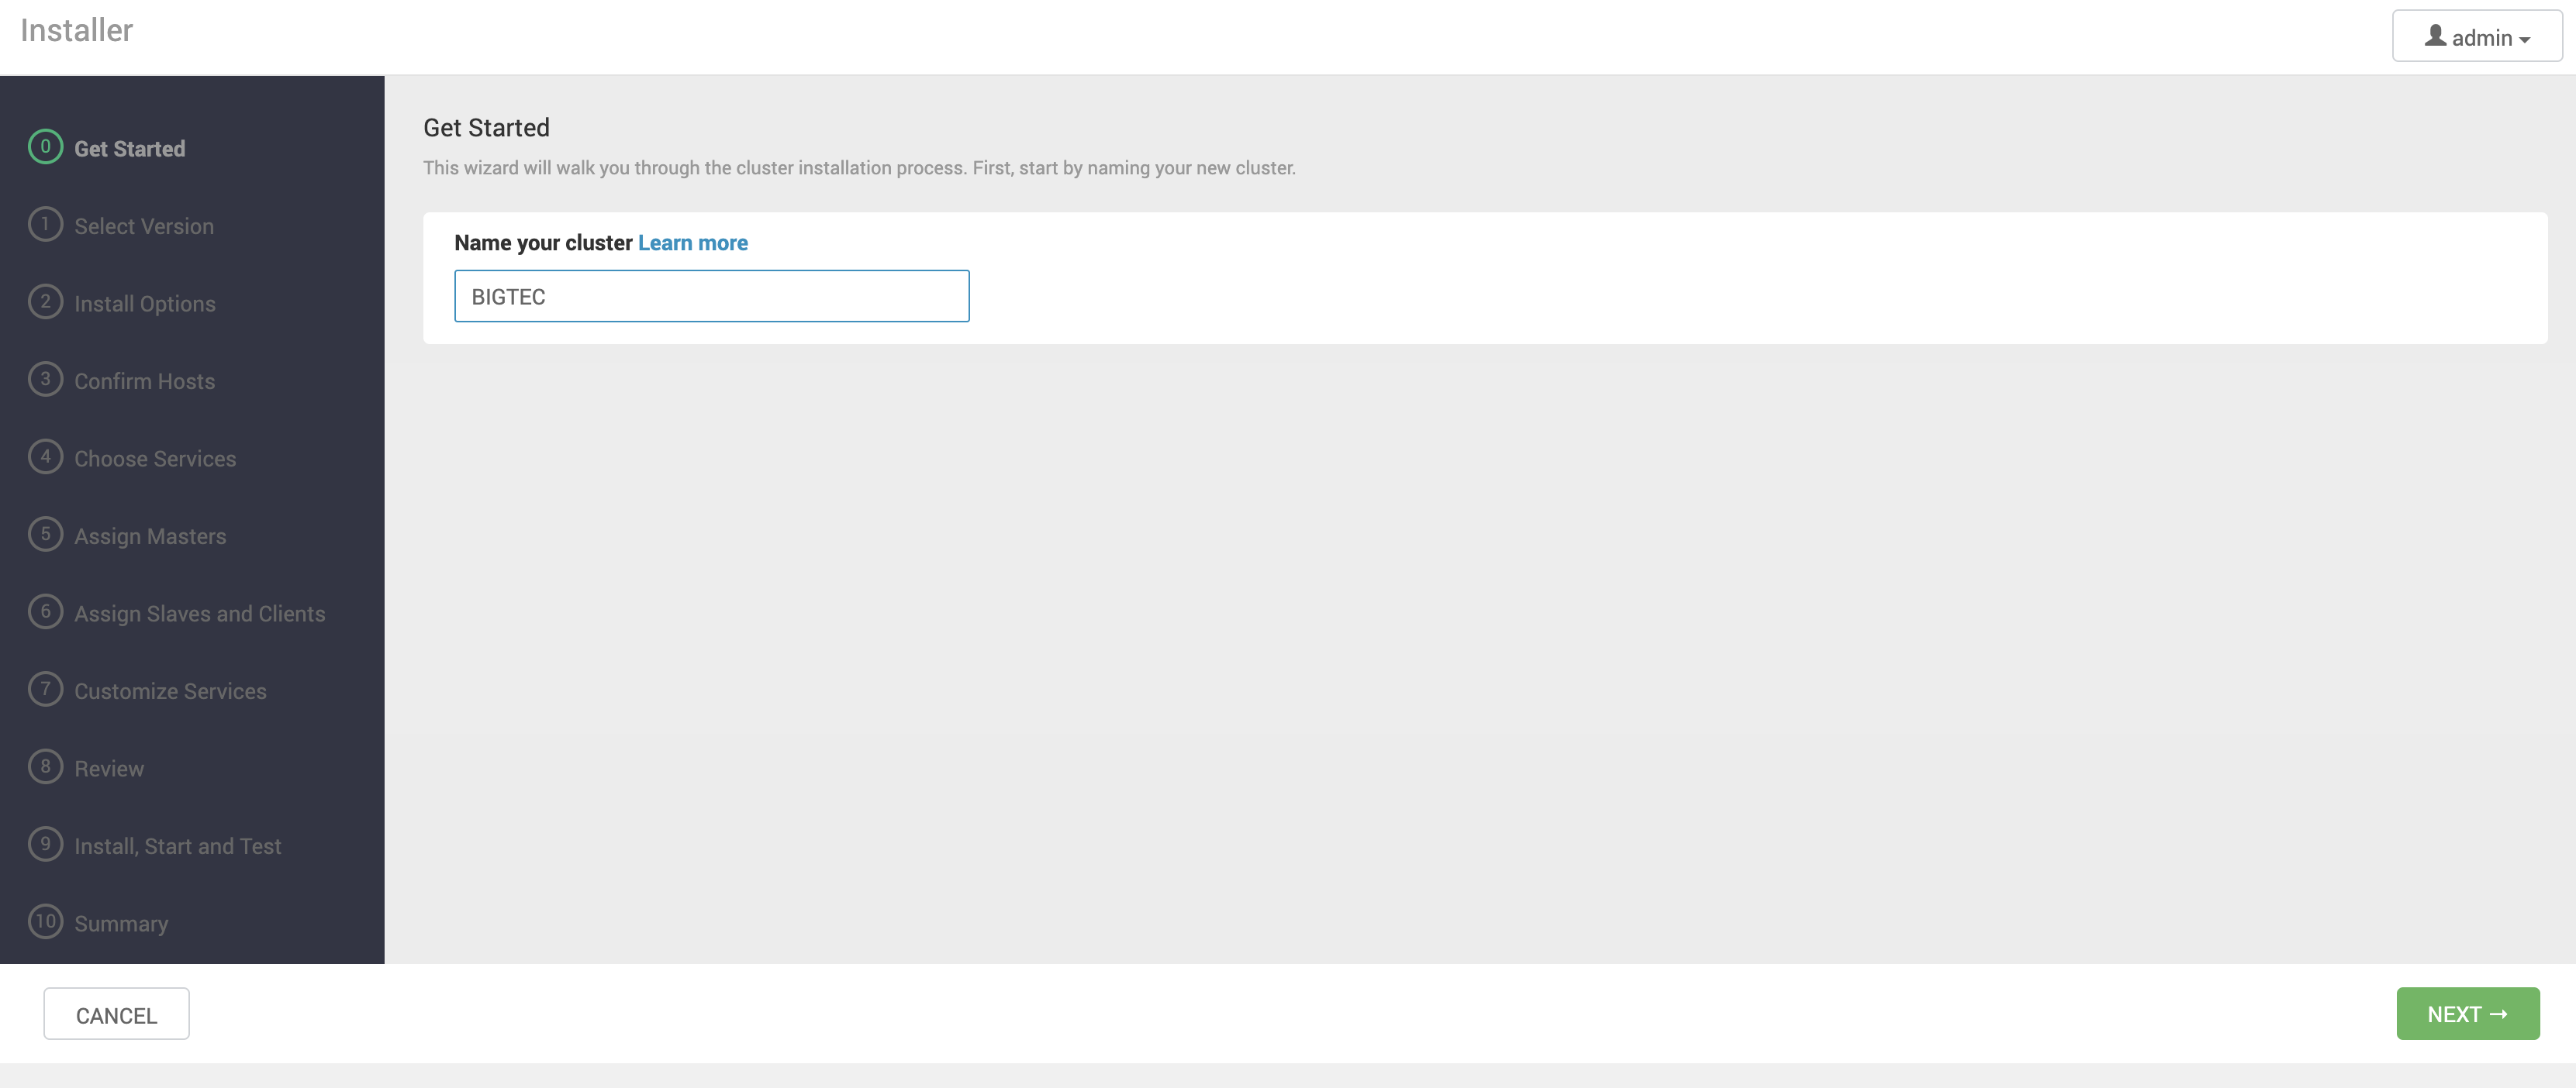Viewport: 2576px width, 1088px height.
Task: Click the step 7 circle icon
Action: 45,690
